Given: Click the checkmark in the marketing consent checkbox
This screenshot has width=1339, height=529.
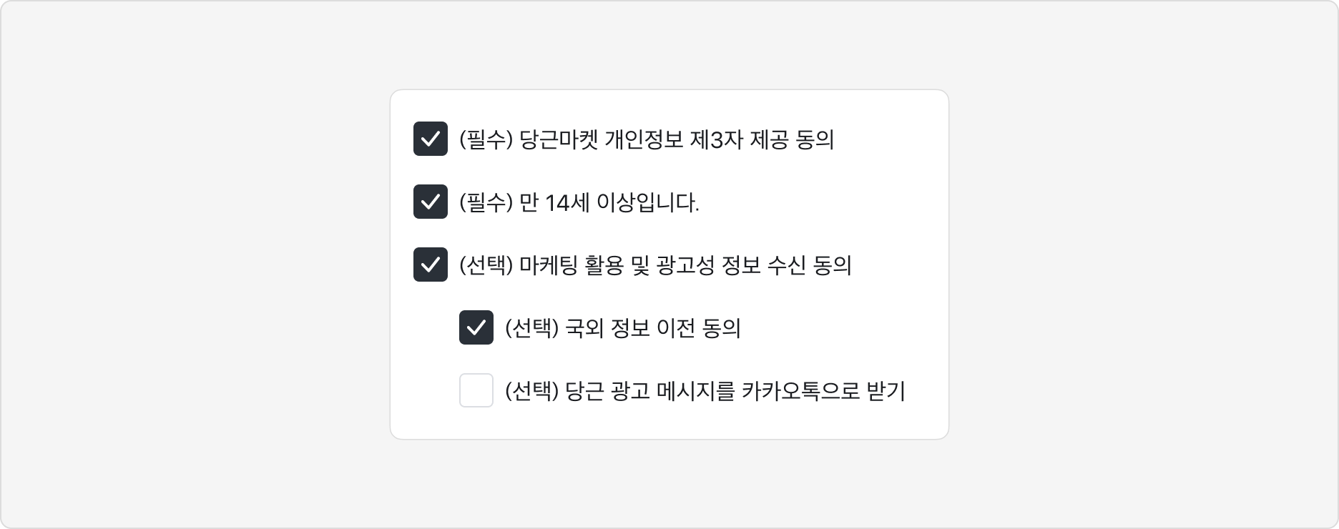Looking at the screenshot, I should [x=430, y=264].
